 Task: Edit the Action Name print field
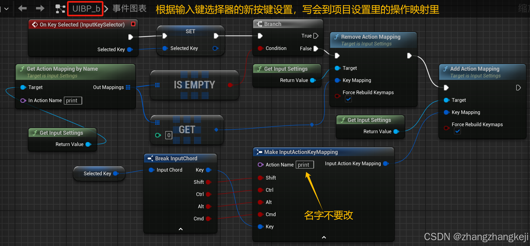click(x=305, y=165)
